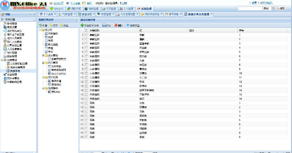The image size is (292, 153).
Task: Click the OFFICE link at the top right
Action: [x=266, y=3]
